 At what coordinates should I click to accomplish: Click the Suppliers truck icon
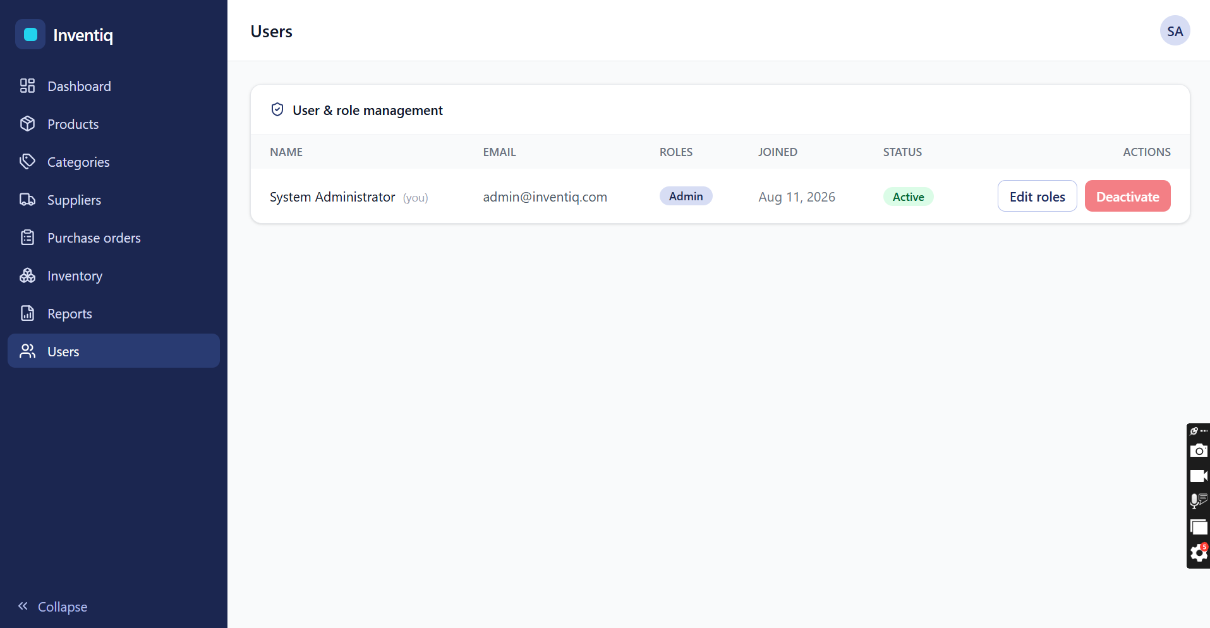27,200
